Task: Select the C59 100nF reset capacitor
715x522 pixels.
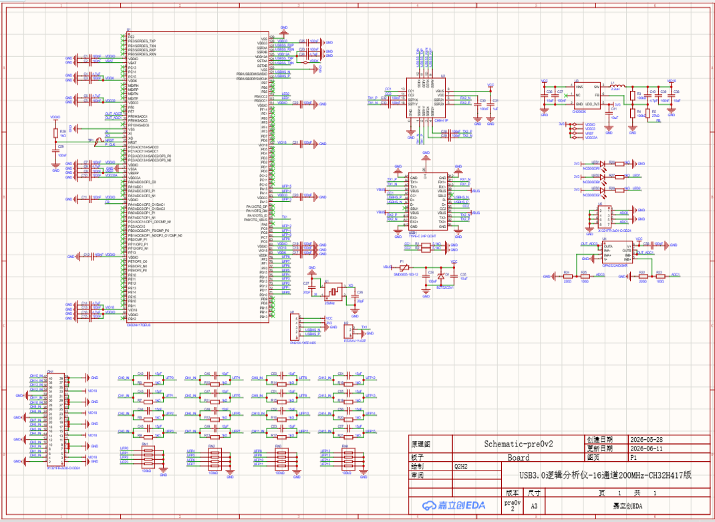Action: click(x=55, y=150)
